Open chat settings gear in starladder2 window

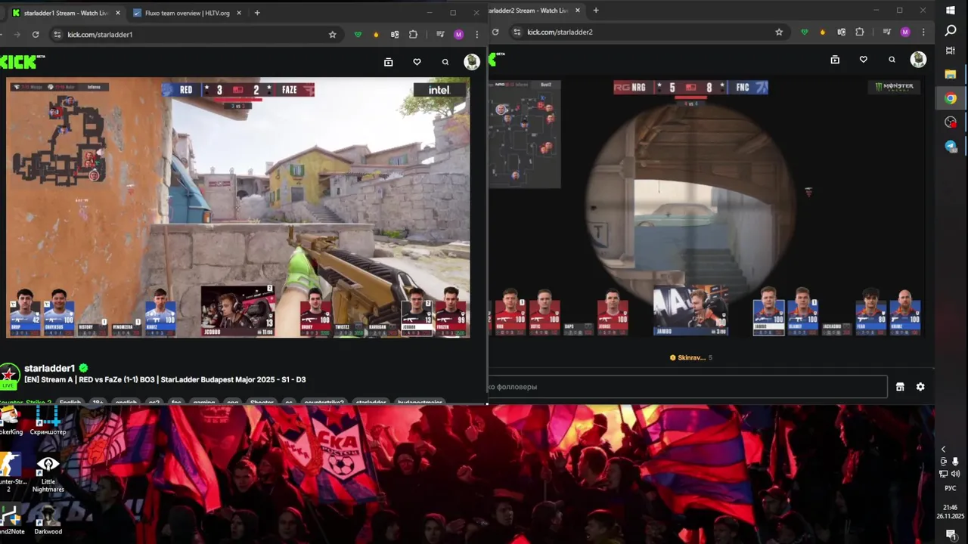(x=920, y=387)
